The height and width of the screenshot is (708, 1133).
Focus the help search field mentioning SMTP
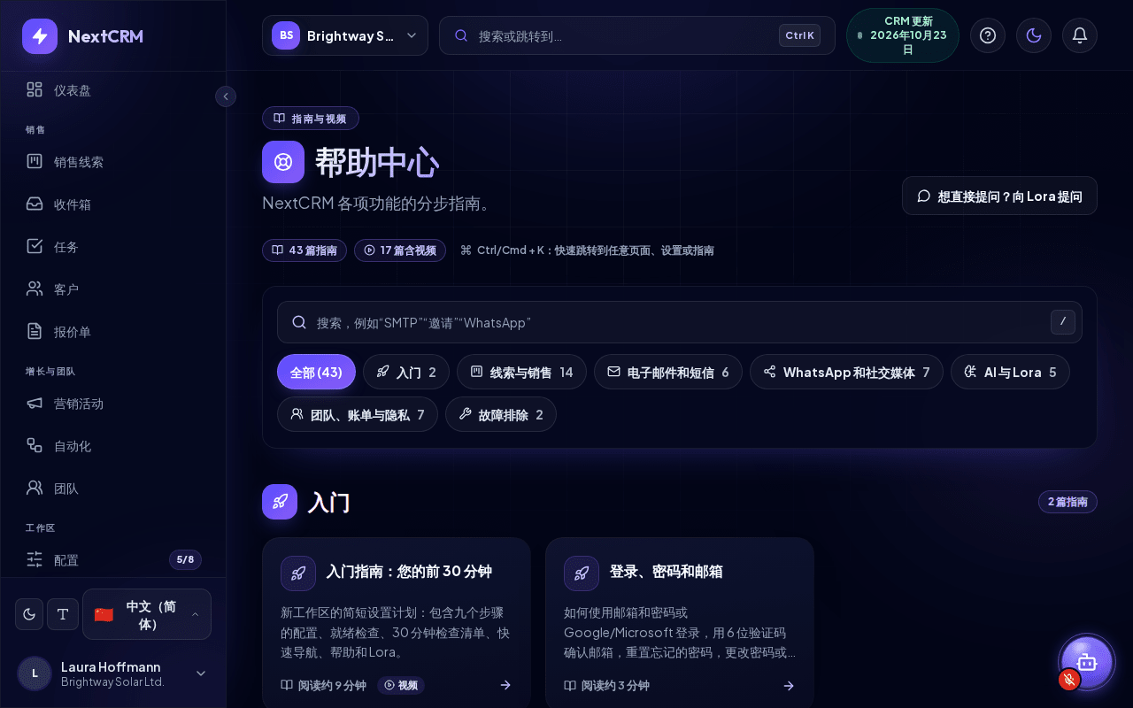680,322
